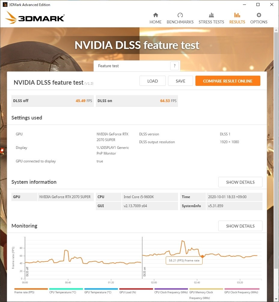279x302 pixels.
Task: Click the DLSS off marker line in chart
Action: pos(25,258)
